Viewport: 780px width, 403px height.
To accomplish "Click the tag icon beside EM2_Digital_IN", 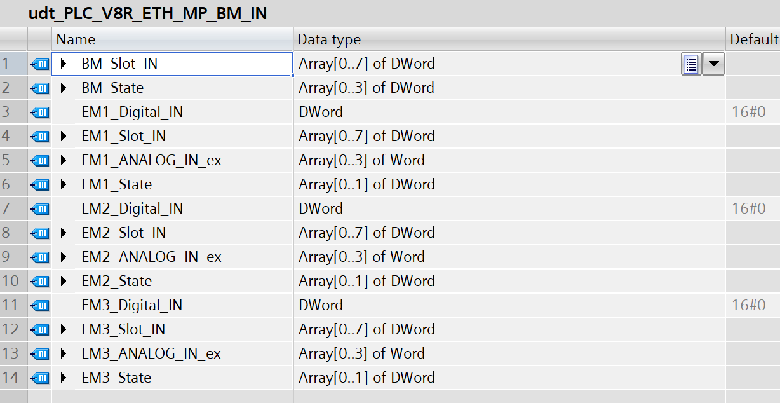I will 39,209.
